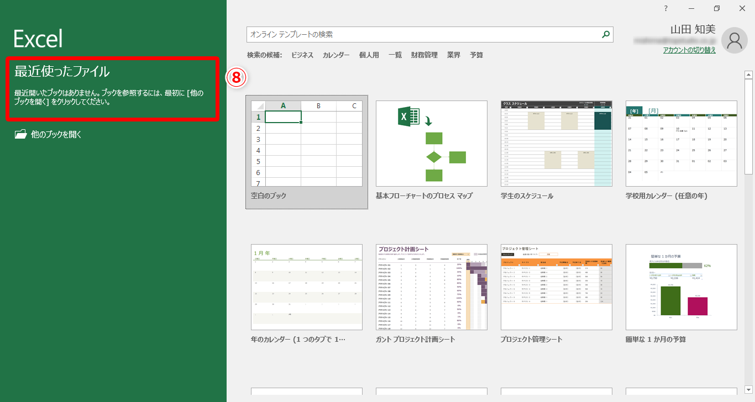Open the Help question mark icon
Image resolution: width=755 pixels, height=402 pixels.
666,8
